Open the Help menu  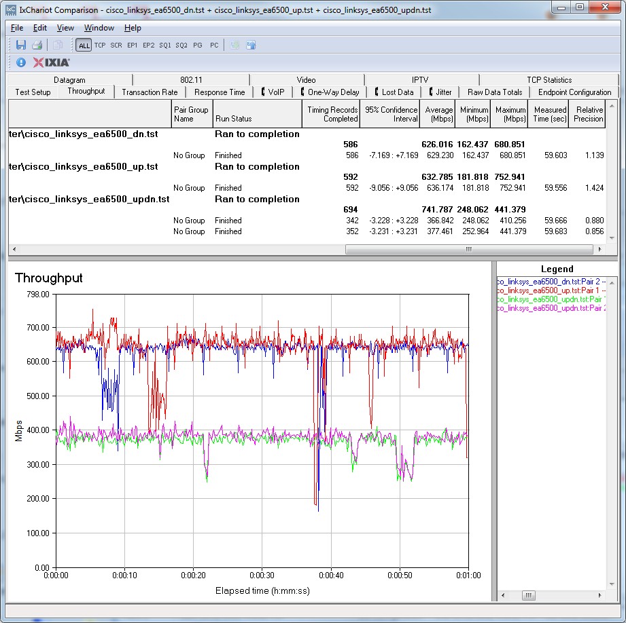(133, 28)
